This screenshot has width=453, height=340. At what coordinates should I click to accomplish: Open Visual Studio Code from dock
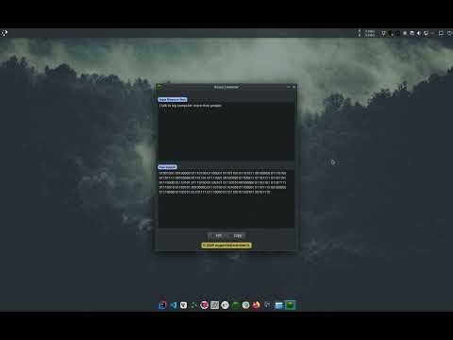(x=173, y=305)
